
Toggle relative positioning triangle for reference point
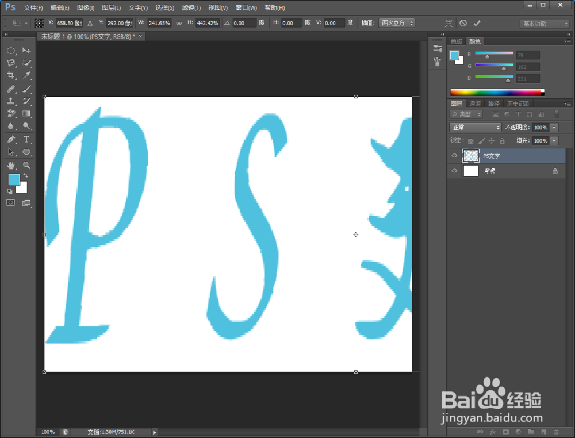pyautogui.click(x=90, y=23)
